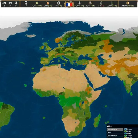The height and width of the screenshot is (138, 138).
Task: Click the M resource icon
Action: coord(90,3)
